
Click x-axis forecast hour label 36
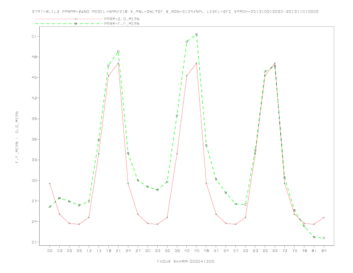point(167,251)
